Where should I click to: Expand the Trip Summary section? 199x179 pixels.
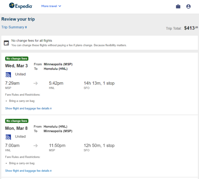(14, 27)
